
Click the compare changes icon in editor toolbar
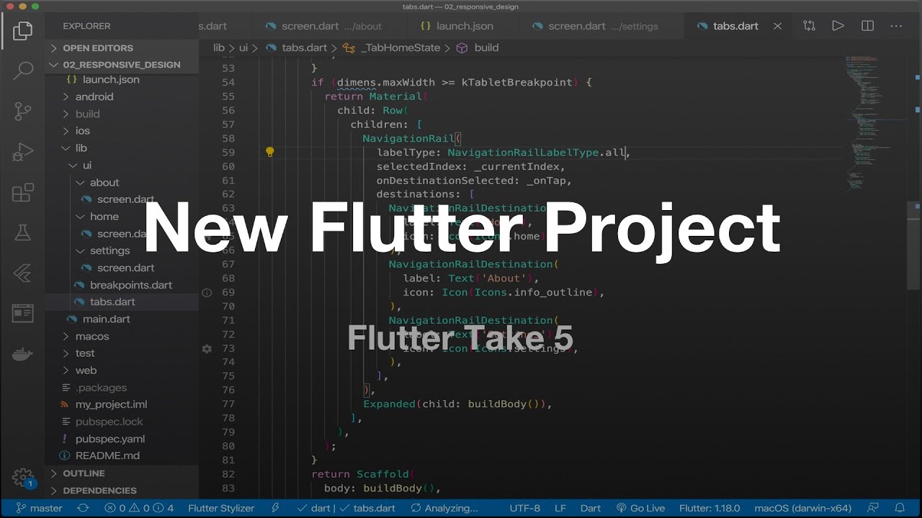coord(809,26)
